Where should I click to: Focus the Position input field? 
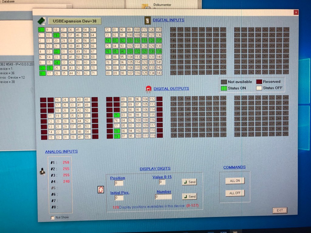119,183
